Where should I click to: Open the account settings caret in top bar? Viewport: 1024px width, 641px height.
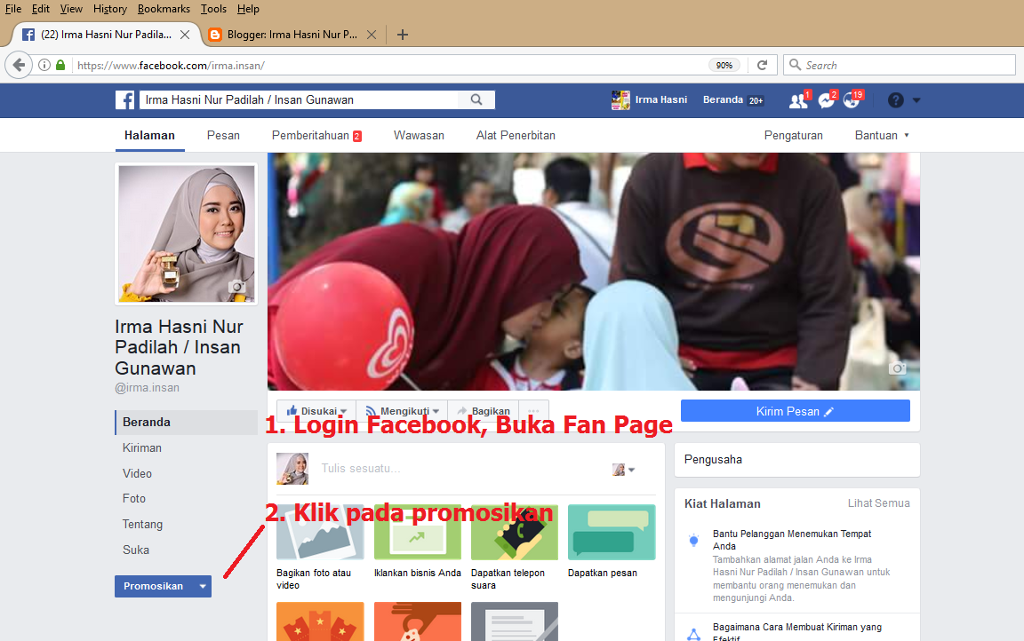coord(916,99)
